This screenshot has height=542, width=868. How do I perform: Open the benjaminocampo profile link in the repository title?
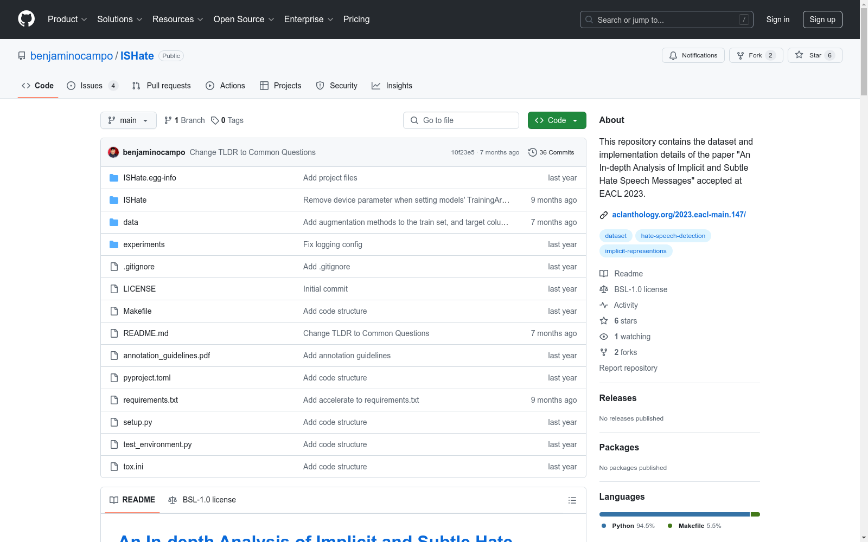tap(72, 56)
